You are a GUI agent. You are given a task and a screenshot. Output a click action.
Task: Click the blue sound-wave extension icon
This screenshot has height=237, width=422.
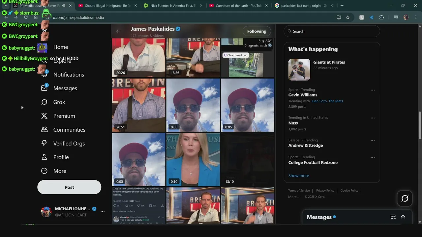pyautogui.click(x=372, y=17)
